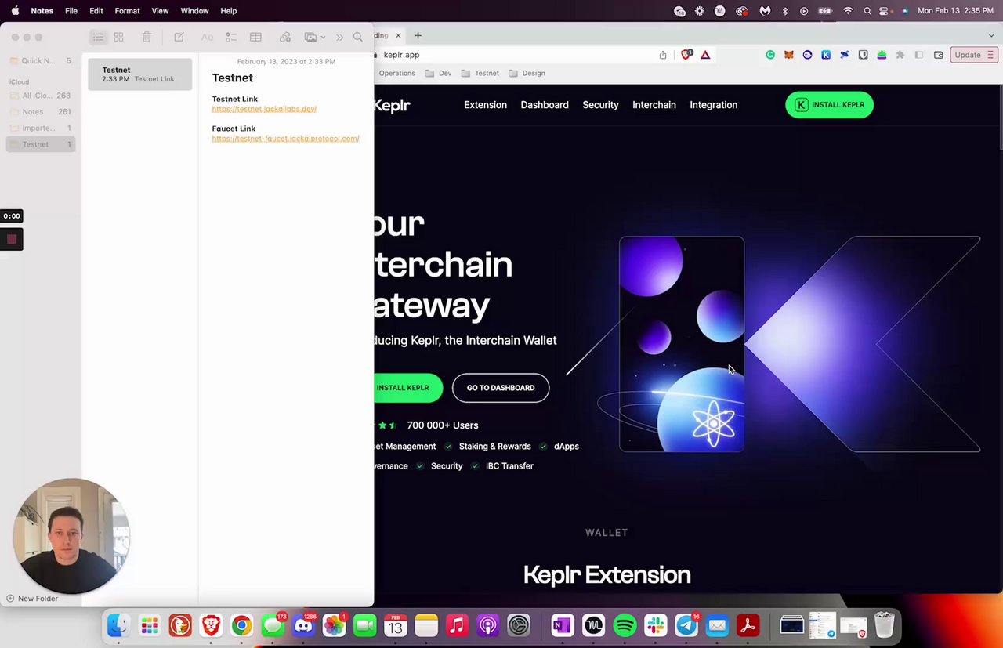Open the Edit menu

pos(96,11)
